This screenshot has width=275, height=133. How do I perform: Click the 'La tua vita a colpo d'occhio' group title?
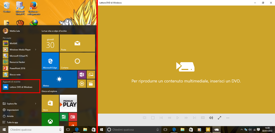pos(54,31)
